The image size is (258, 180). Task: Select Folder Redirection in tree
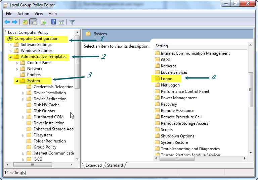tap(50, 141)
